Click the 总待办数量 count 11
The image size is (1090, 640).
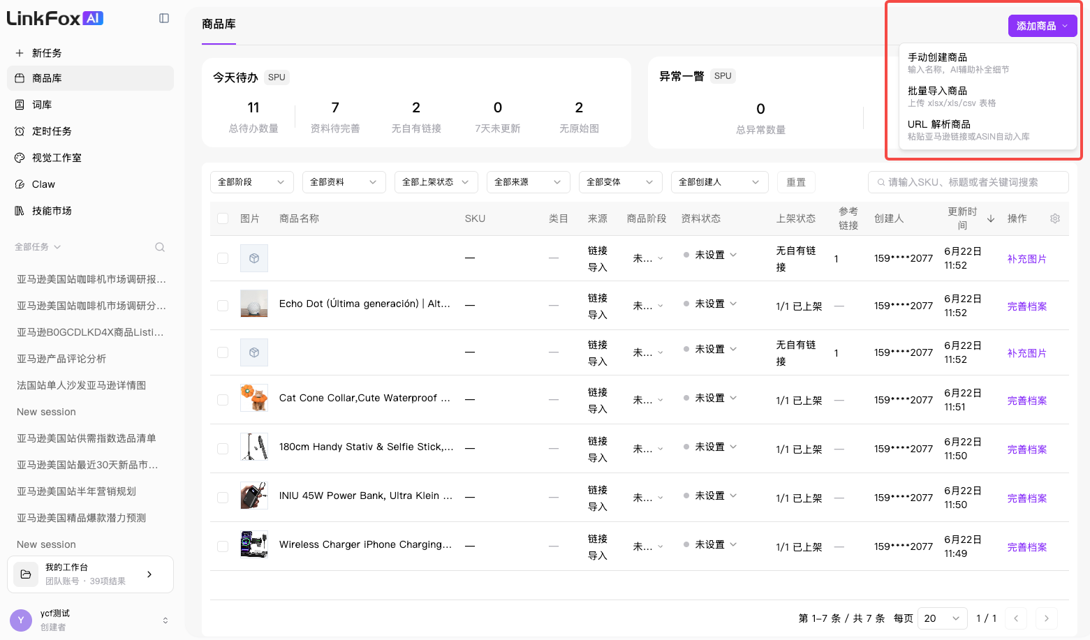click(253, 107)
